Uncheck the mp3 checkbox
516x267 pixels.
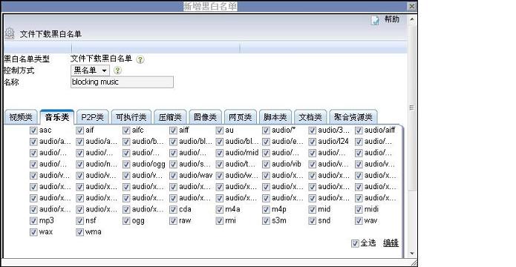tap(33, 220)
